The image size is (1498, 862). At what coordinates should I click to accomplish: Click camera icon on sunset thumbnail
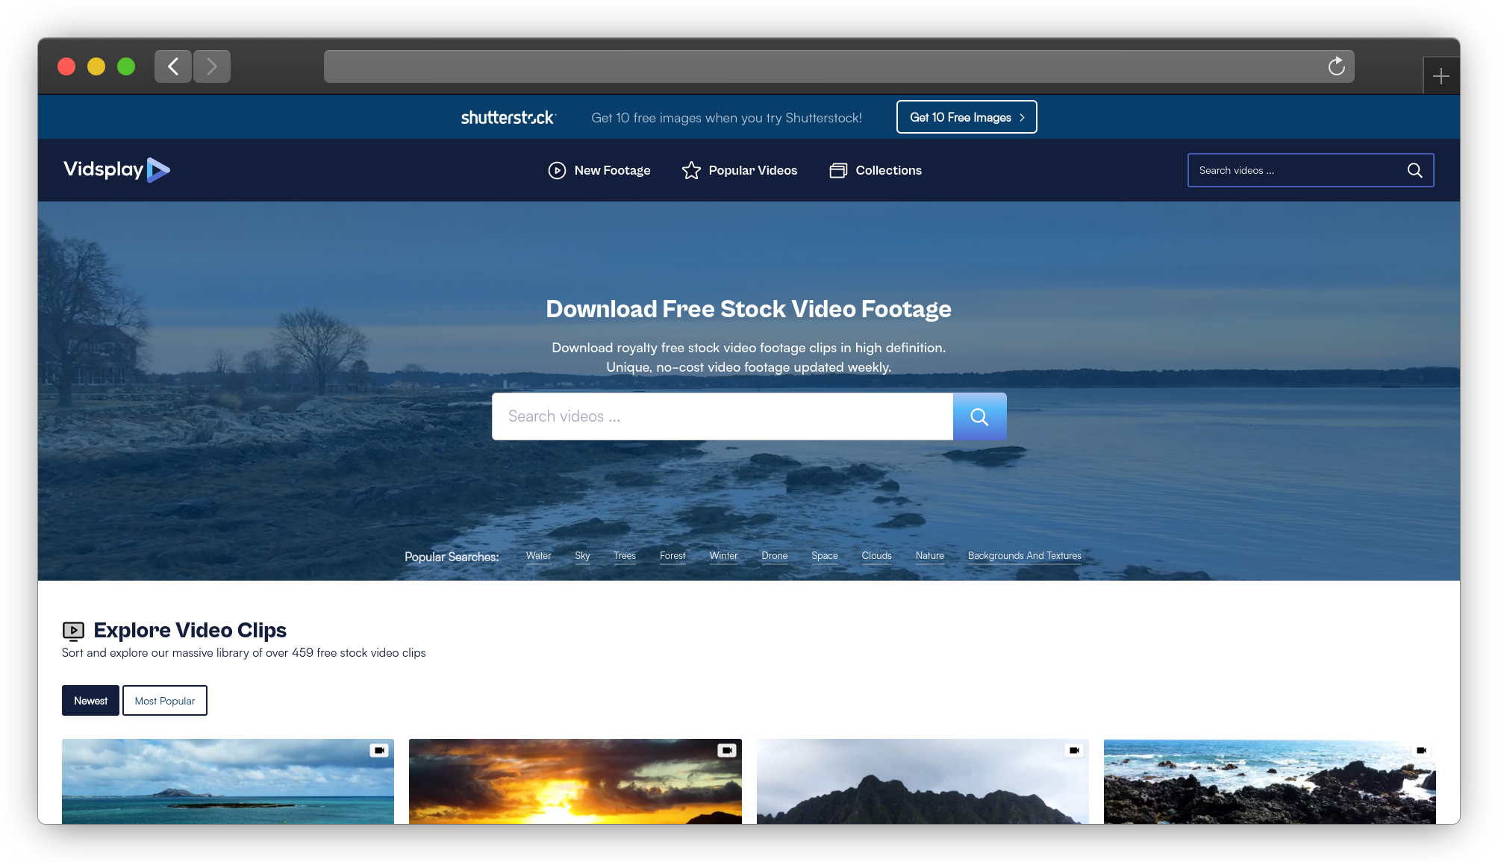(726, 750)
